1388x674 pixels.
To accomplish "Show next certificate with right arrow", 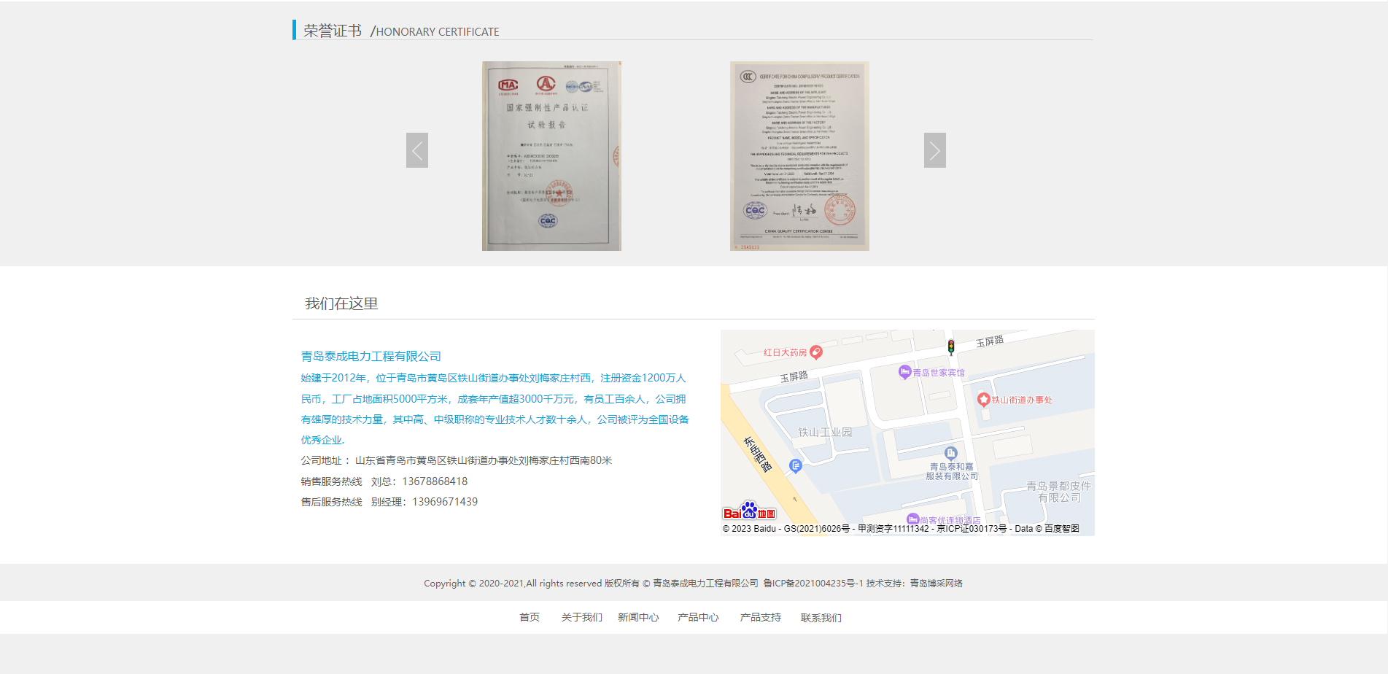I will tap(935, 150).
